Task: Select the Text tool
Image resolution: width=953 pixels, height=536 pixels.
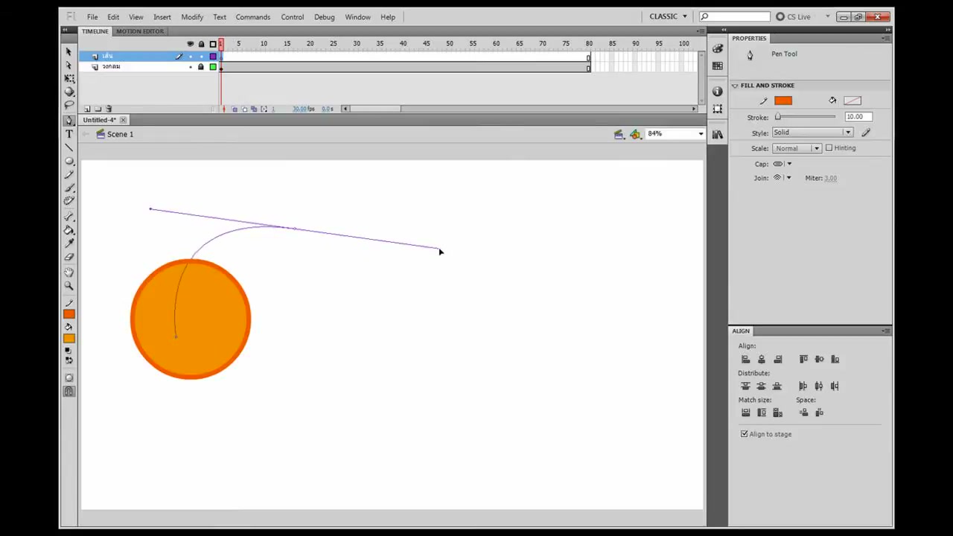Action: click(x=68, y=134)
